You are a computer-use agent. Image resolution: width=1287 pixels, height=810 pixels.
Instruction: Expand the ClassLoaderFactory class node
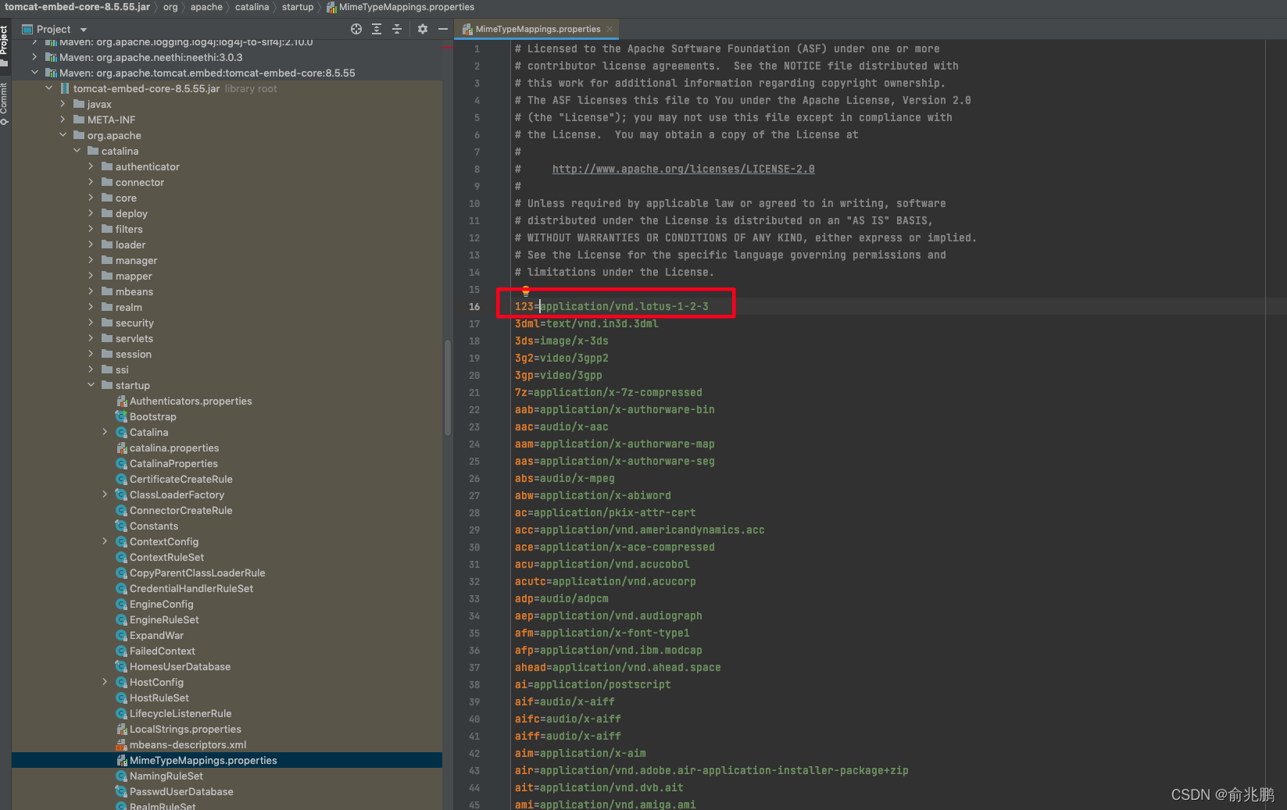coord(105,494)
